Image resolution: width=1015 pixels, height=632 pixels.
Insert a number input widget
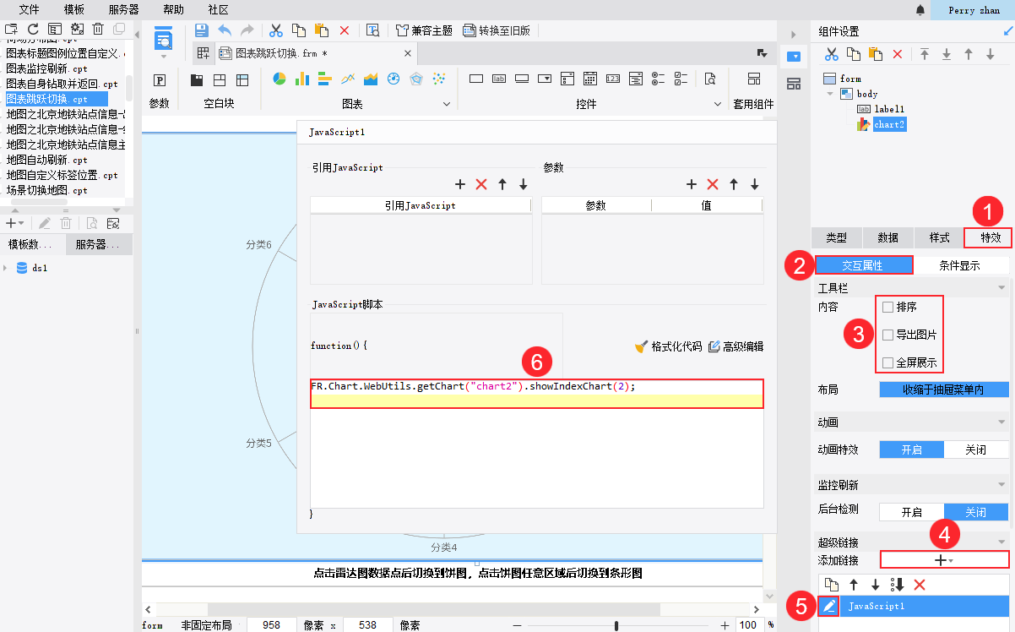click(x=614, y=79)
